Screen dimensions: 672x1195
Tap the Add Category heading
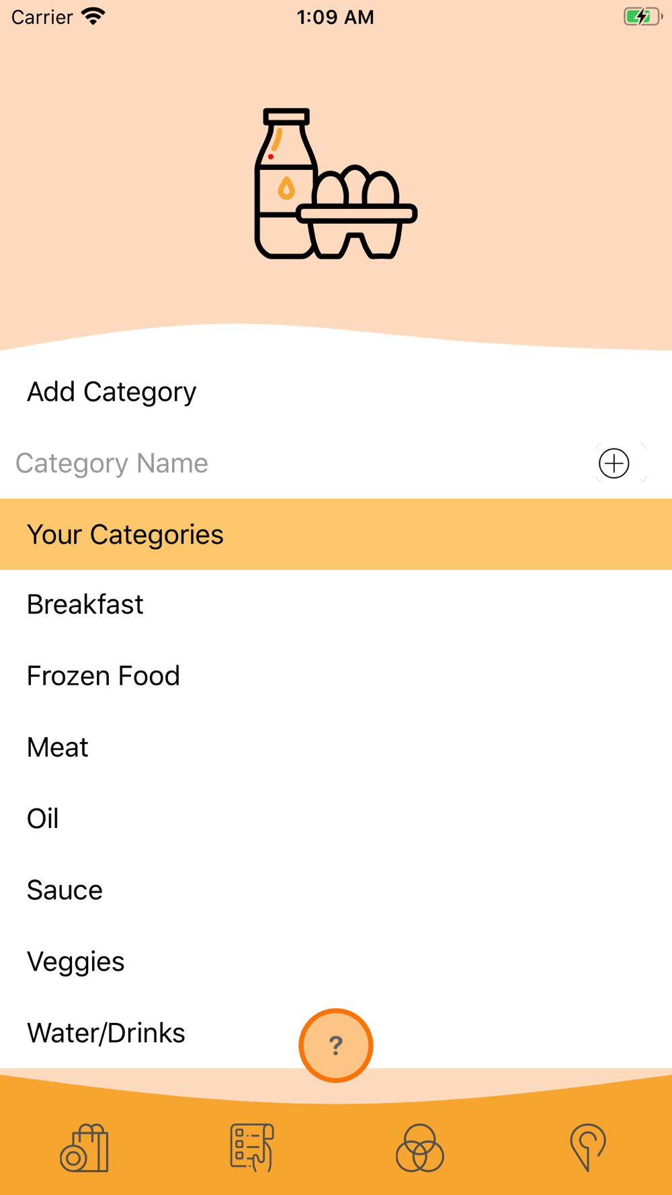[x=112, y=392]
